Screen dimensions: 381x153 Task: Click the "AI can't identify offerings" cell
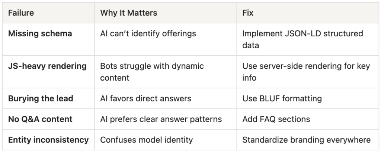tap(148, 34)
